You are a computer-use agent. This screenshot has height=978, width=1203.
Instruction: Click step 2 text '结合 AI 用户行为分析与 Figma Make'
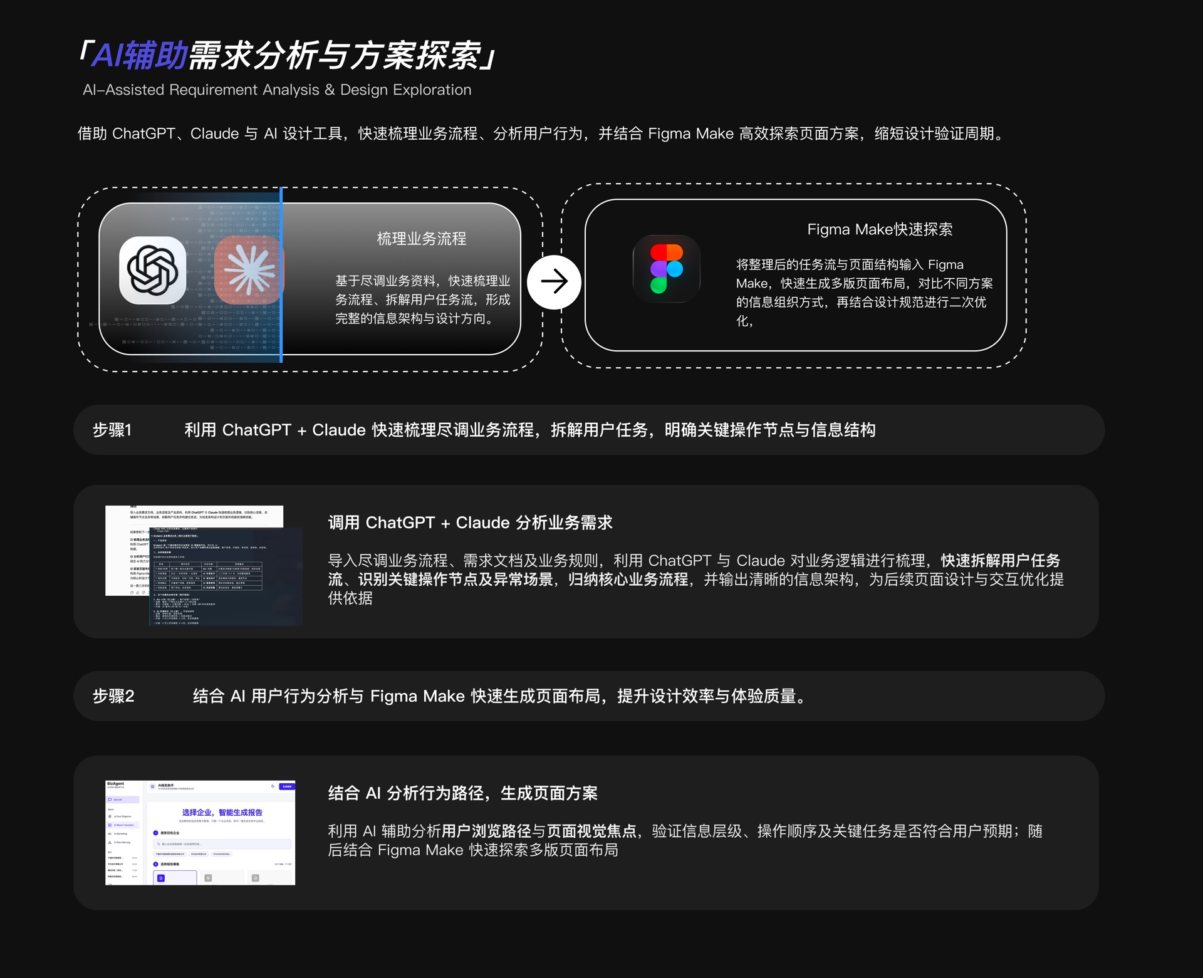coord(501,696)
